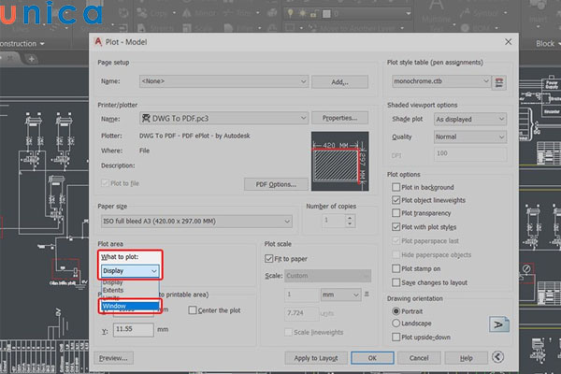Select Extents in the plot area list
The image size is (561, 374).
click(112, 290)
